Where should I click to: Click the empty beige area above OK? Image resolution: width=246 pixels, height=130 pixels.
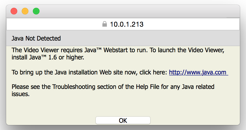click(123, 106)
